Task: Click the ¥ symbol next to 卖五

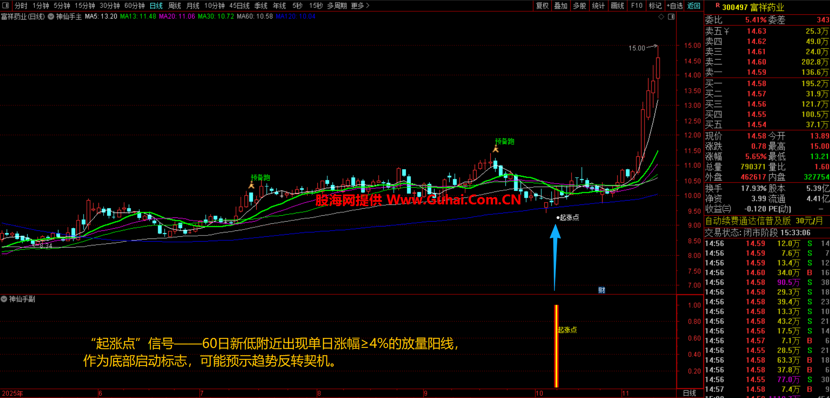Action: click(x=727, y=31)
